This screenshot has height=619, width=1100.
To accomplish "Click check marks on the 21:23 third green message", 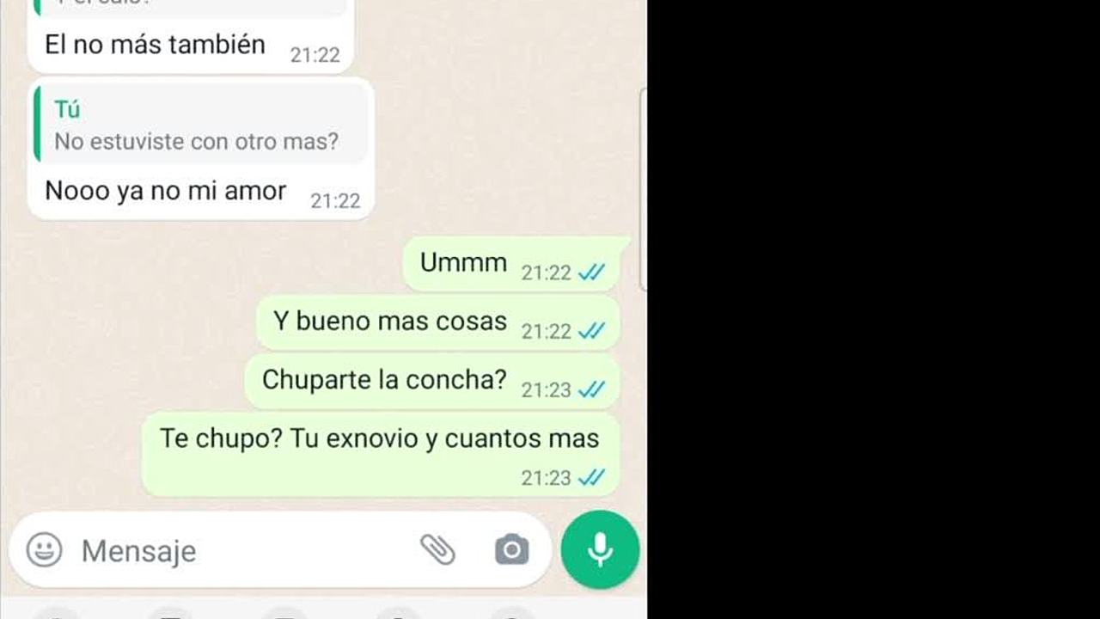I will [x=591, y=389].
